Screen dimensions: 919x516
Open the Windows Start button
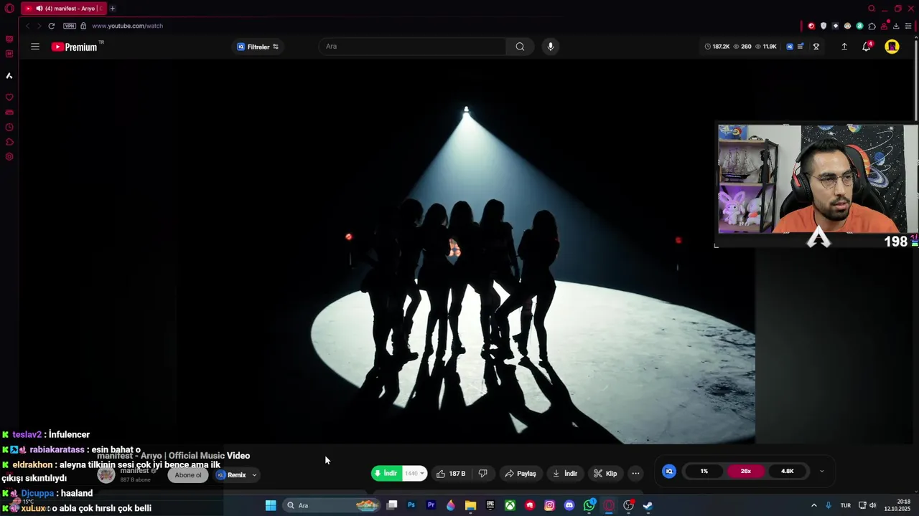point(271,505)
